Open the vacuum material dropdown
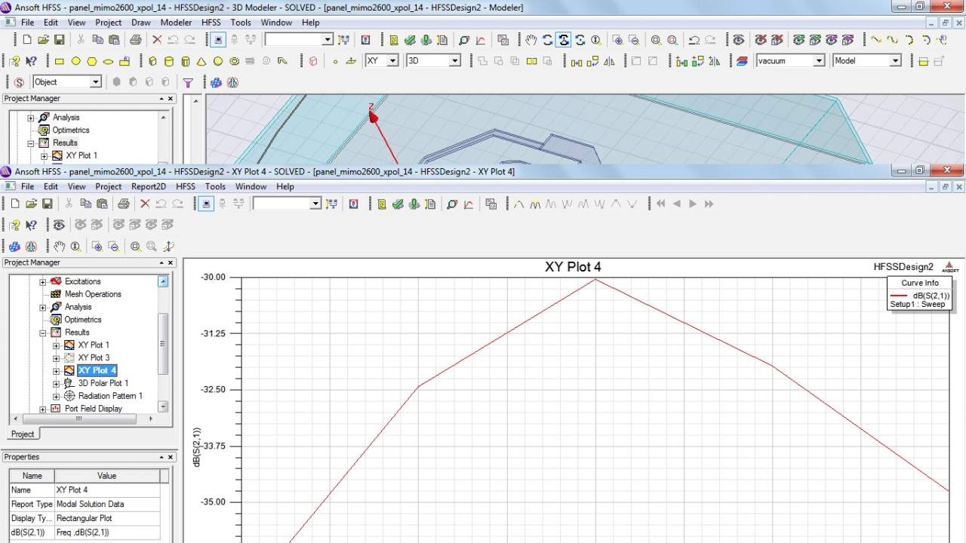This screenshot has height=543, width=966. point(819,61)
